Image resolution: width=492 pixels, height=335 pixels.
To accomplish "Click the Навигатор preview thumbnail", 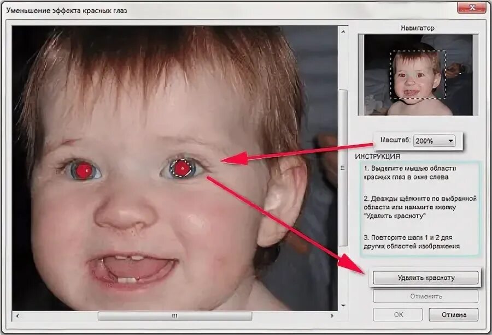I will pyautogui.click(x=418, y=75).
